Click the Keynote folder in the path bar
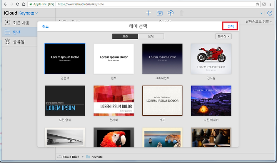The image size is (277, 163). [x=94, y=157]
